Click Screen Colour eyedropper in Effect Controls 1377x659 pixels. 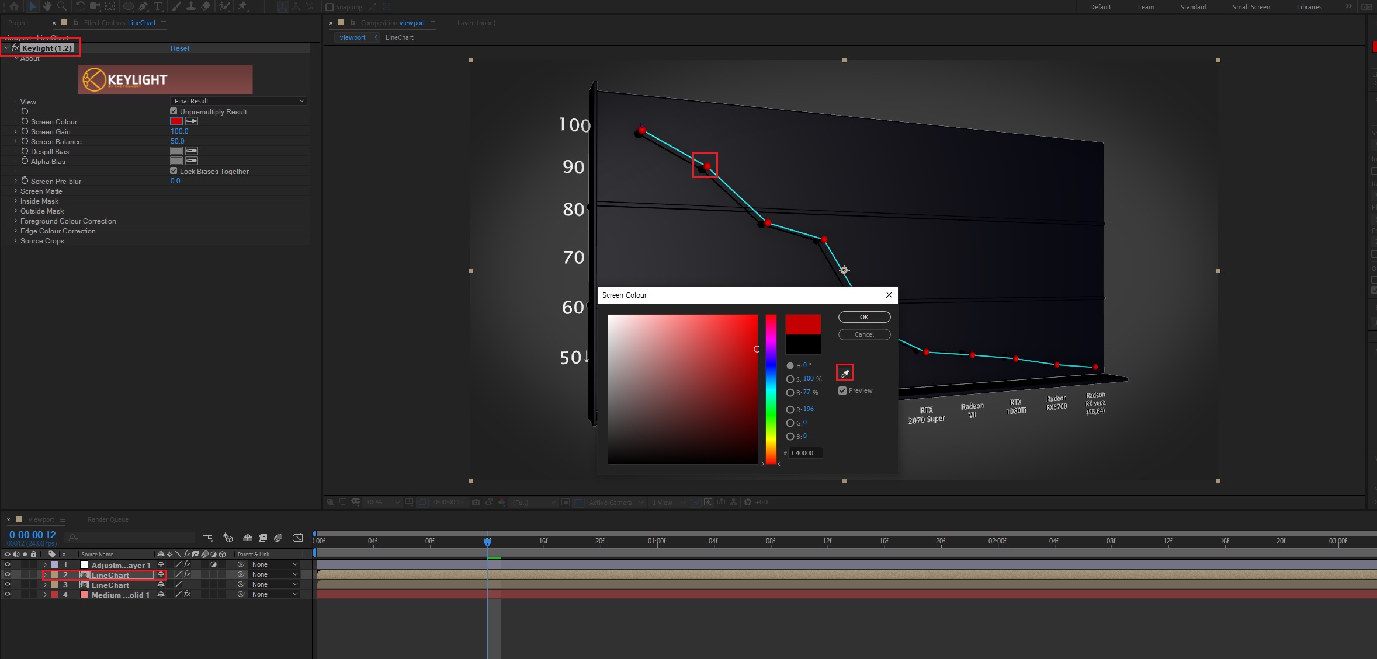click(x=192, y=121)
